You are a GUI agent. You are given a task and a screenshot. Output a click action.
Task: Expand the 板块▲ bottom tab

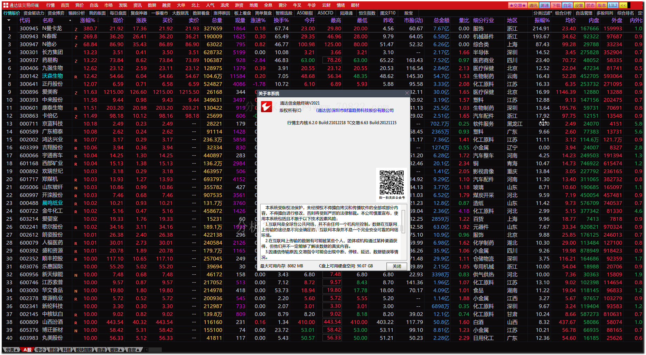point(116,350)
